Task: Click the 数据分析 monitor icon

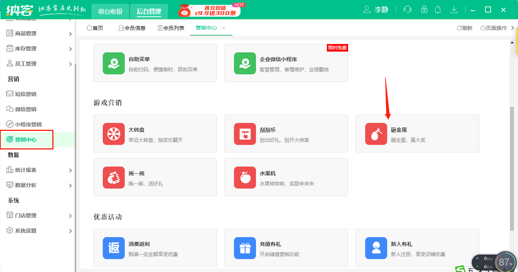Action: coord(10,185)
